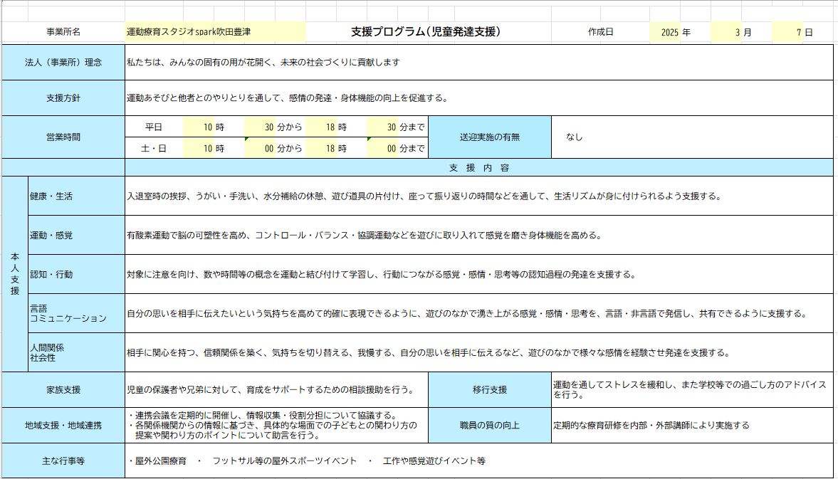Select the 支援内容 section header bar
The width and height of the screenshot is (838, 479).
478,168
